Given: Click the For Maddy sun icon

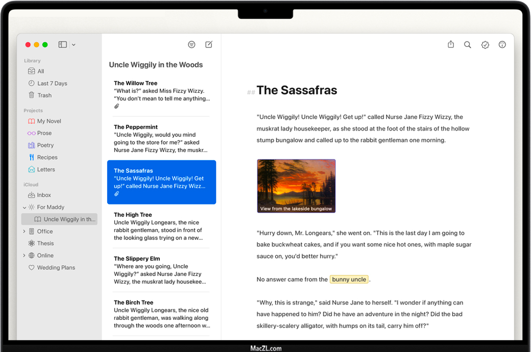Looking at the screenshot, I should click(32, 207).
